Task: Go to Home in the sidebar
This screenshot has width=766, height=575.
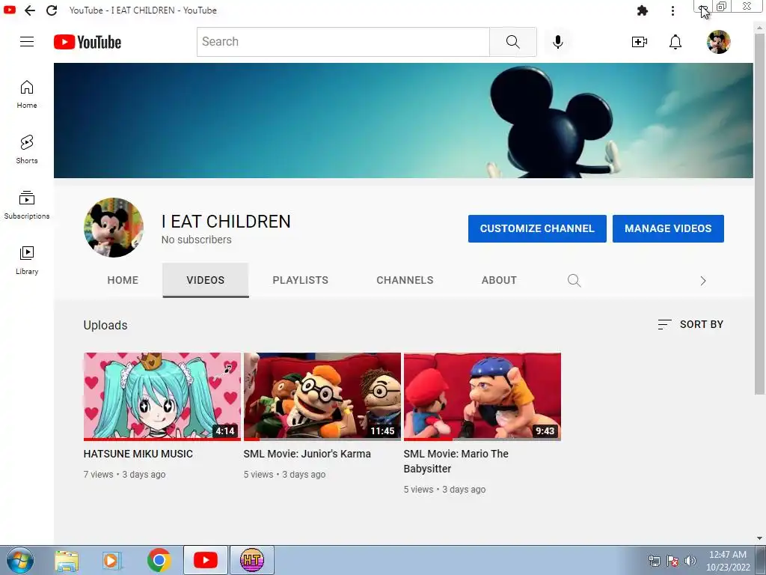Action: [27, 94]
